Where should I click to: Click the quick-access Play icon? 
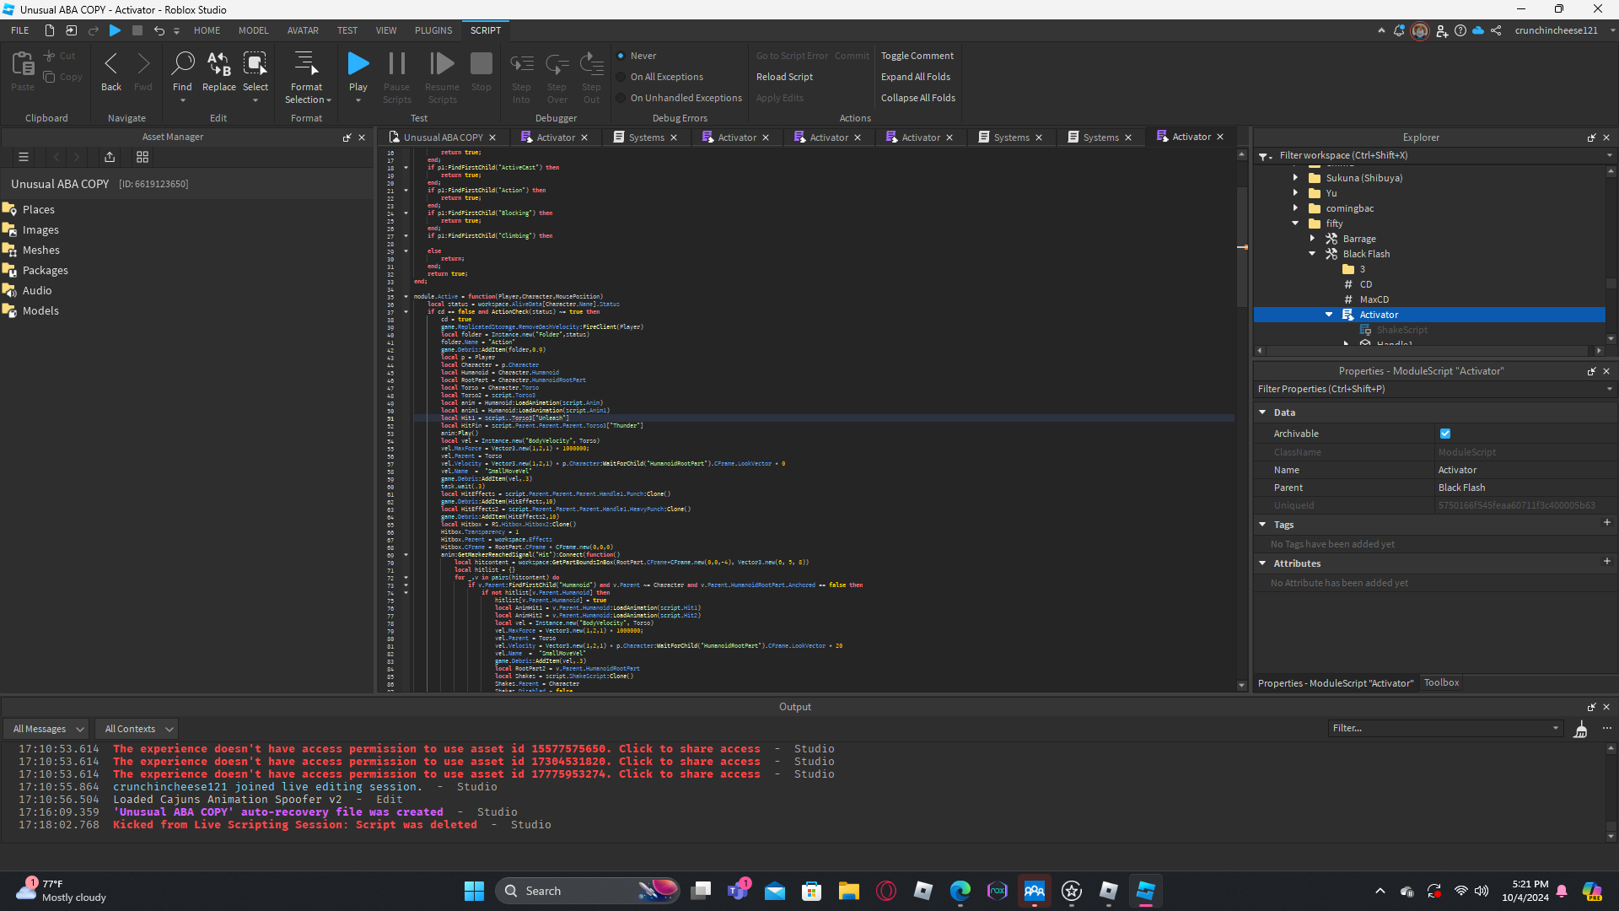(116, 30)
